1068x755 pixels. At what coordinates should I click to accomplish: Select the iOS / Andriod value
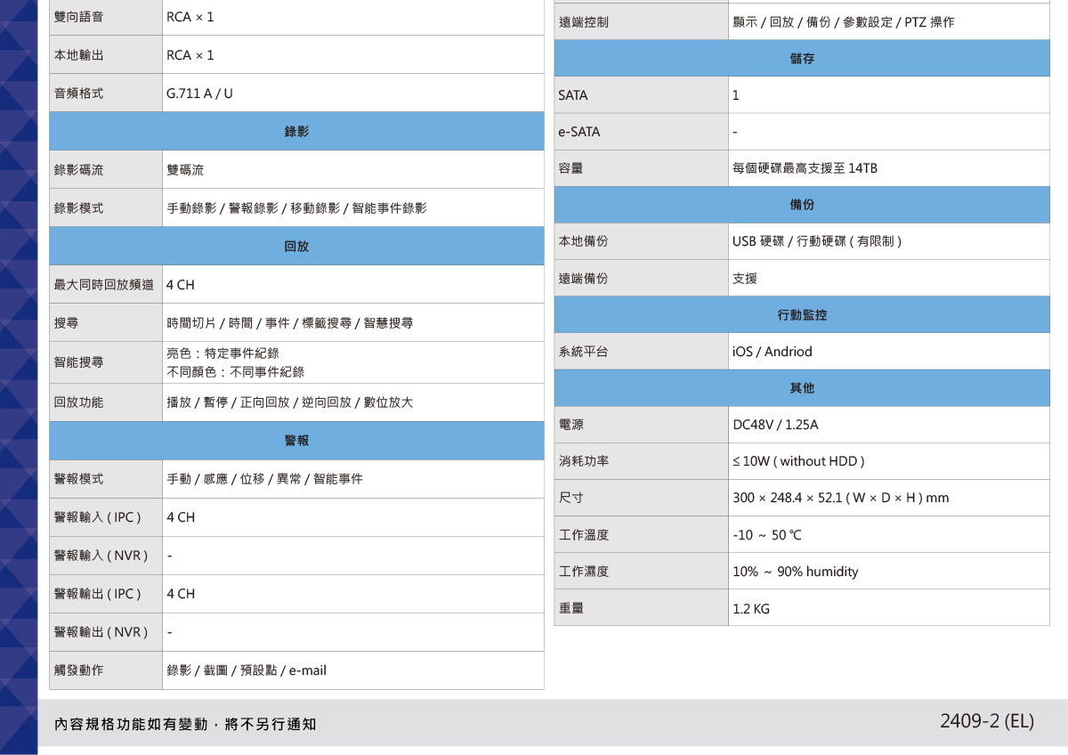[773, 352]
